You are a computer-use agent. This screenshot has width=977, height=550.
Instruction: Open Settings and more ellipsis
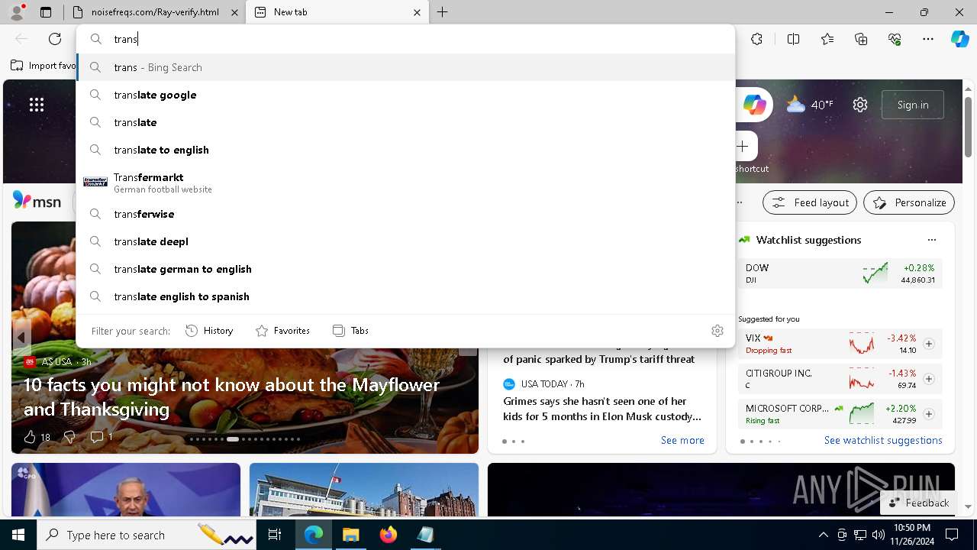coord(928,39)
